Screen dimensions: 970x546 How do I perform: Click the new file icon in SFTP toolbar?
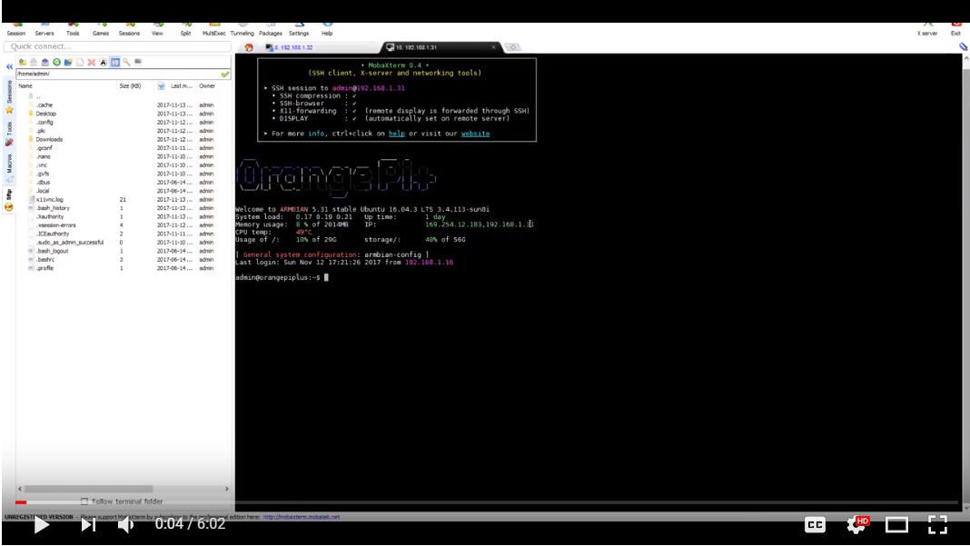80,62
